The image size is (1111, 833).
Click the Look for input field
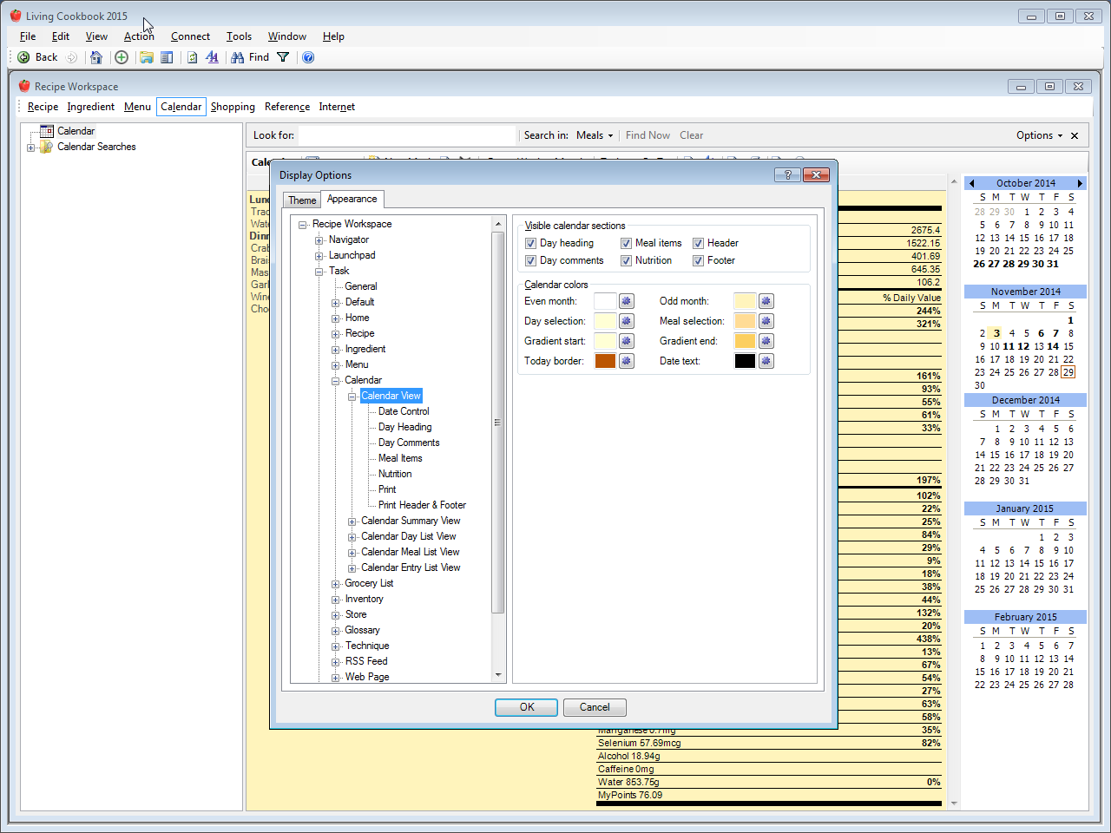pos(407,135)
